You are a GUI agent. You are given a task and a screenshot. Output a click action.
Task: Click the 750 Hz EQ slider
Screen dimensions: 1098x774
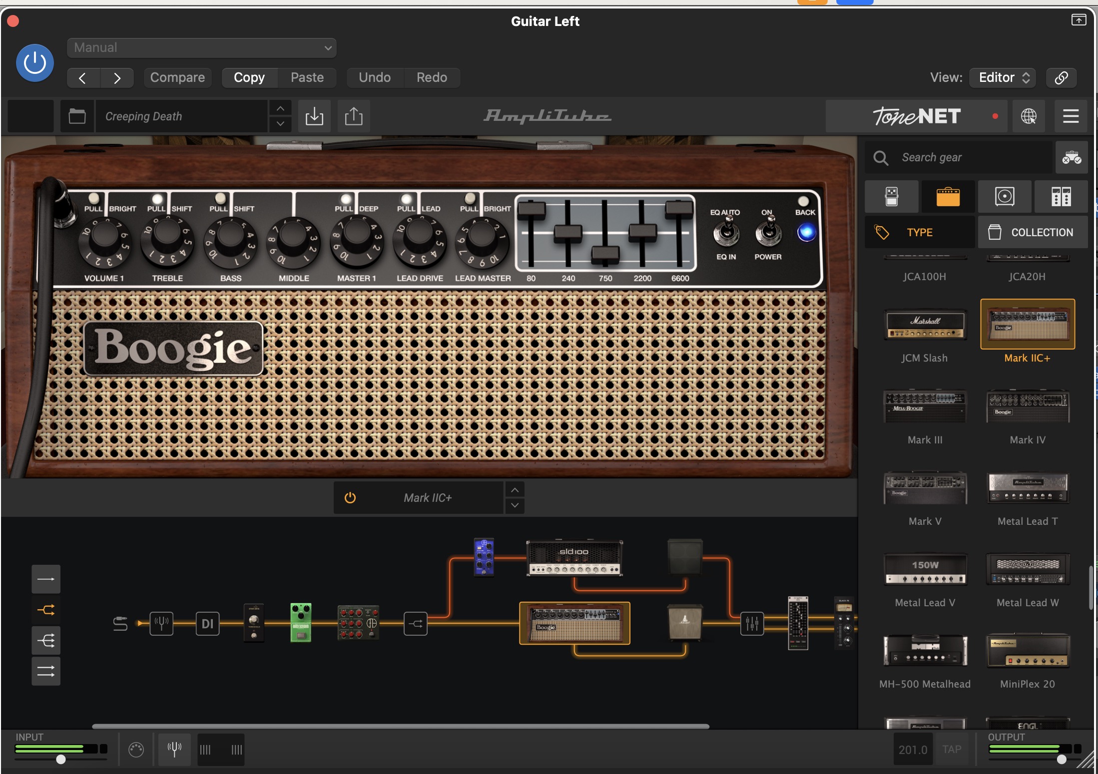coord(605,254)
